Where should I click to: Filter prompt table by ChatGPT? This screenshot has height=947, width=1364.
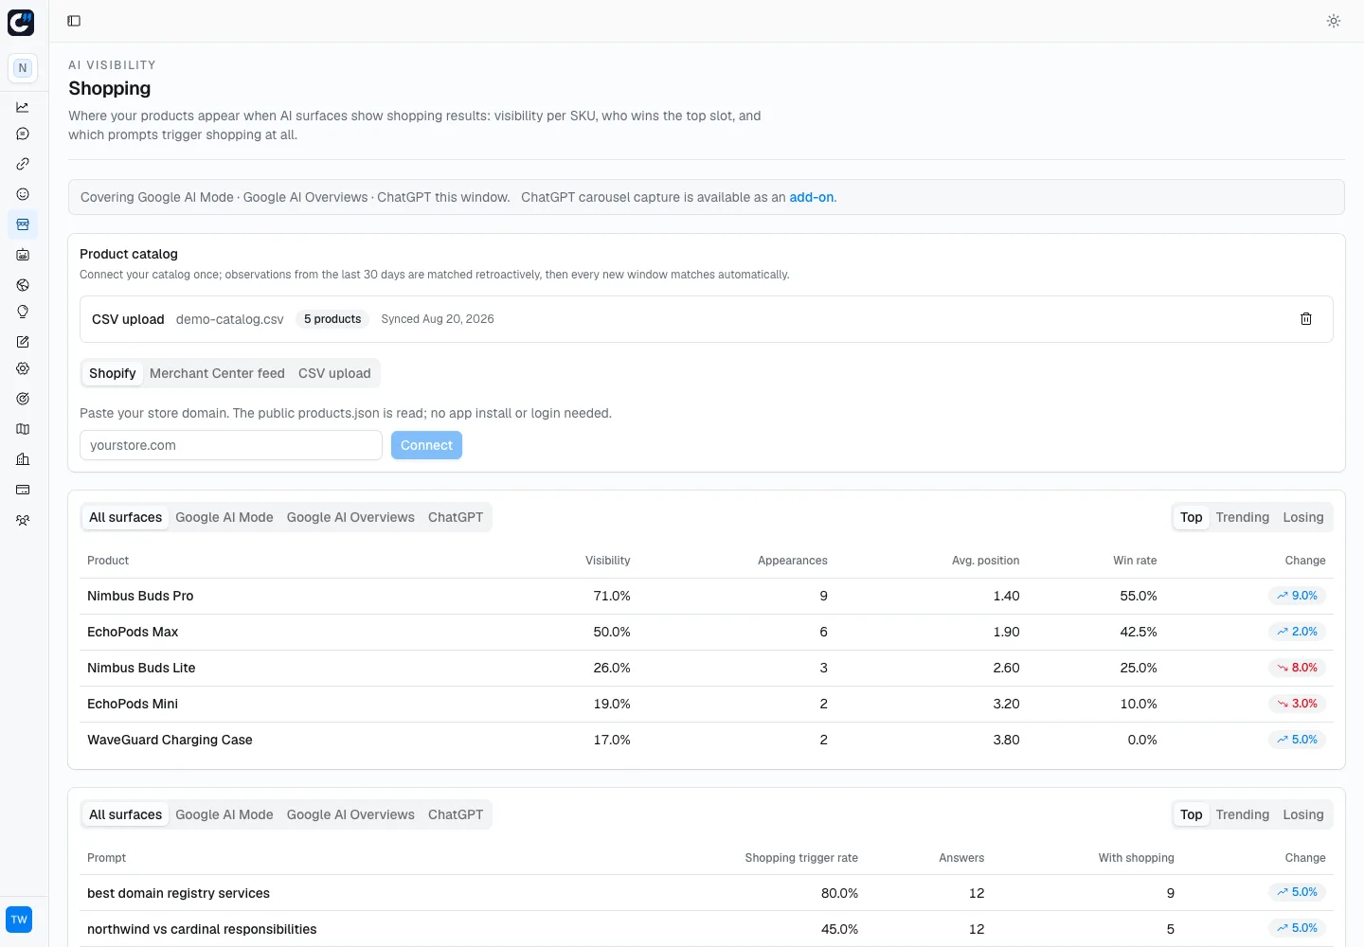pos(456,814)
